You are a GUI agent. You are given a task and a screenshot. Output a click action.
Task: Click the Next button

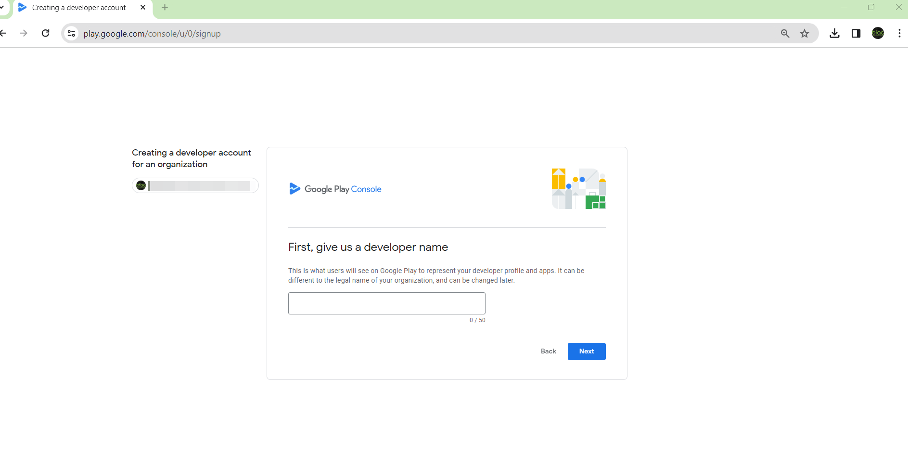point(586,352)
